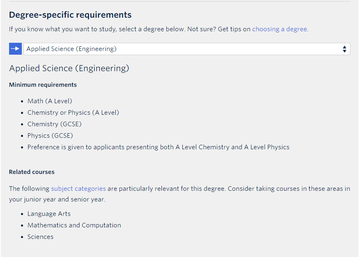This screenshot has height=257, width=359.
Task: Select the 'Math (A Level)' list item
Action: pos(50,101)
